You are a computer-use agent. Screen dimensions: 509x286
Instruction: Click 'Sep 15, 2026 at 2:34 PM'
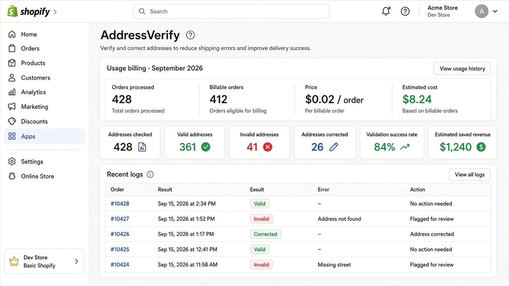click(187, 204)
